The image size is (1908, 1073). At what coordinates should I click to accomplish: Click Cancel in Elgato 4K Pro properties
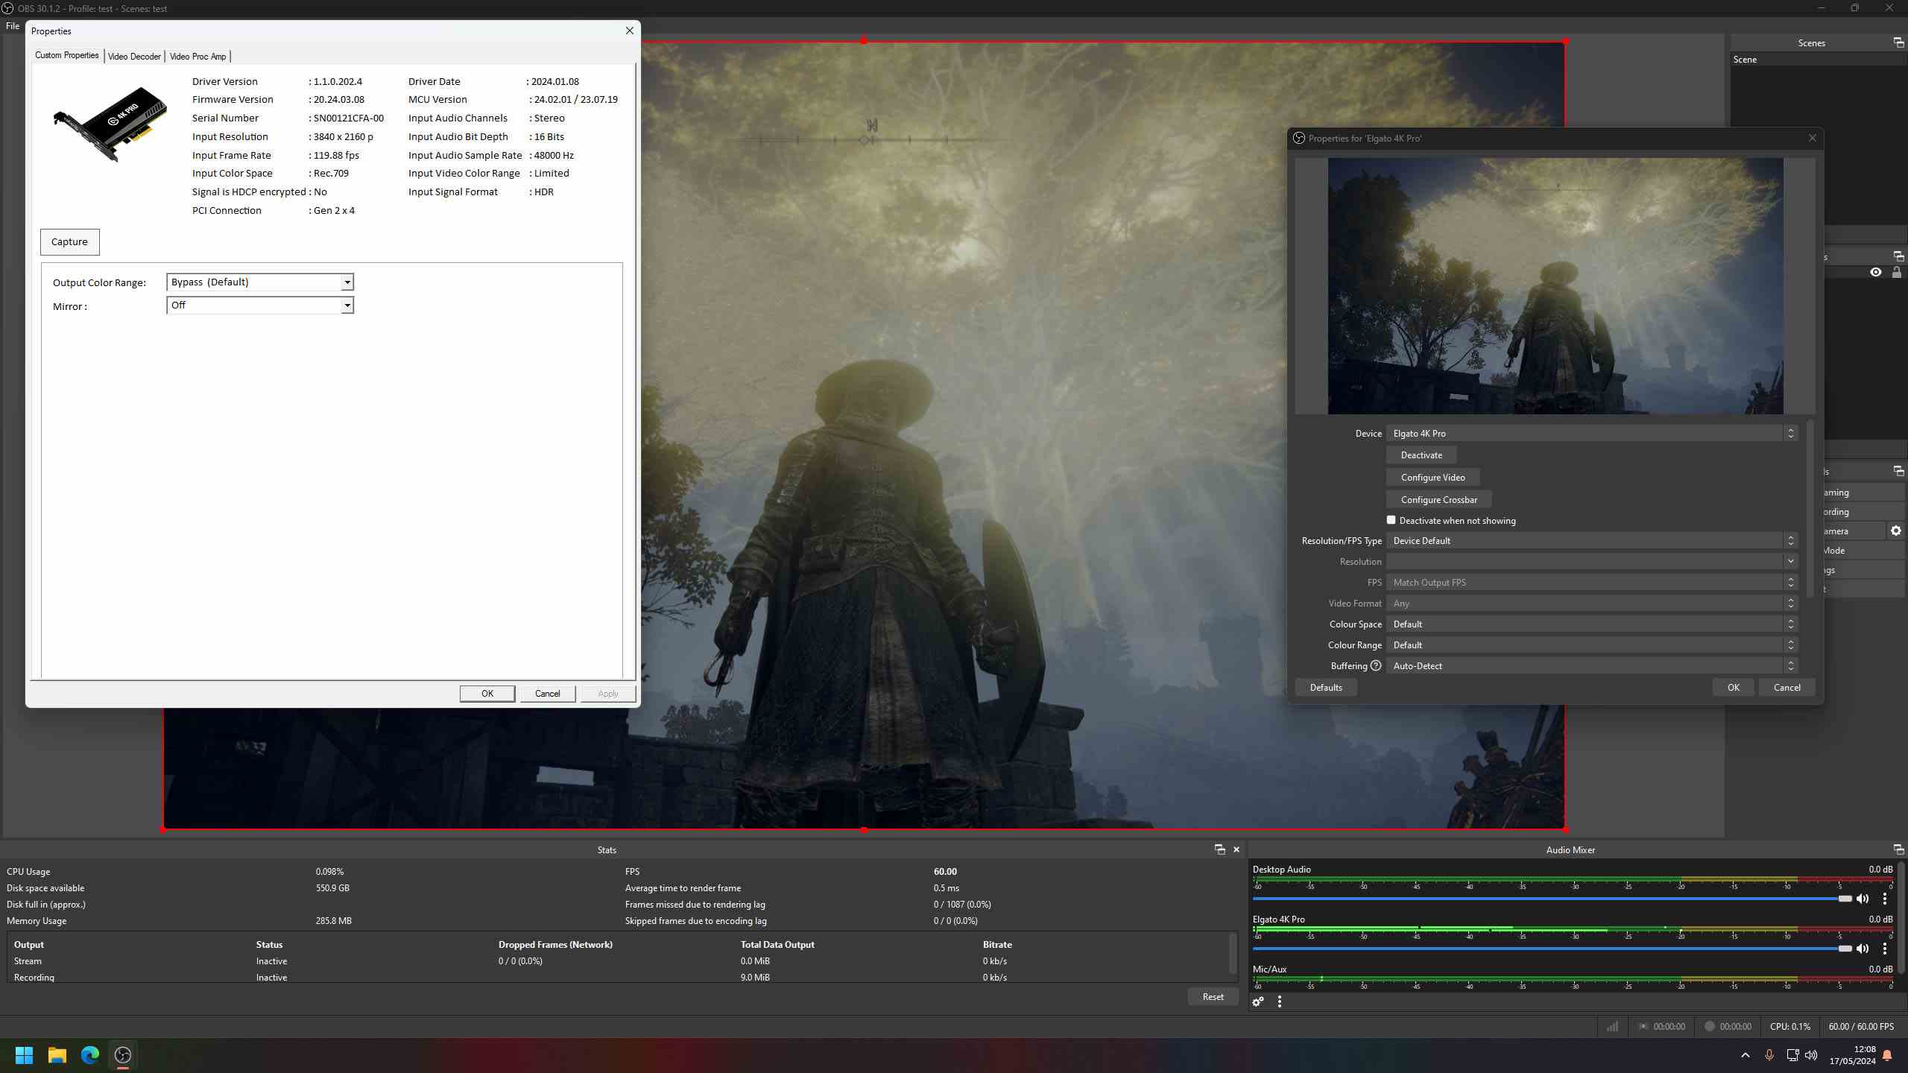[x=1786, y=686]
